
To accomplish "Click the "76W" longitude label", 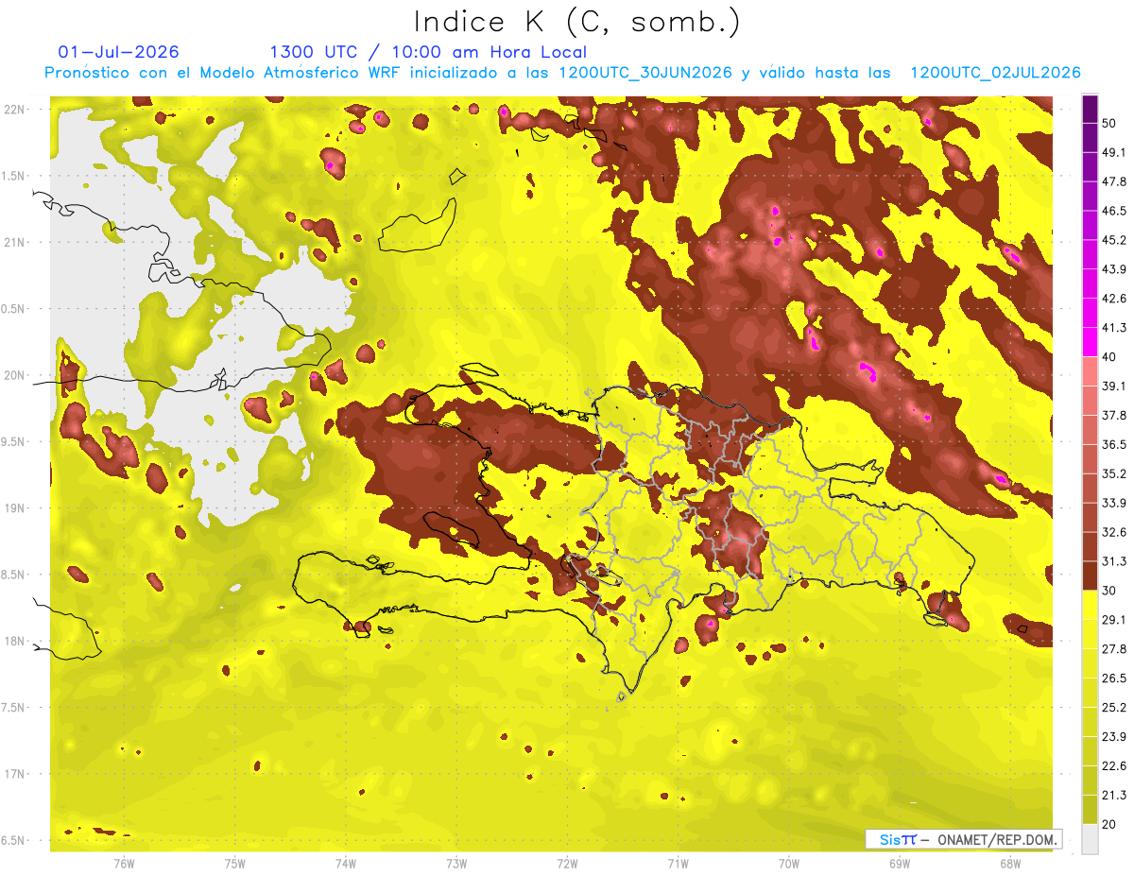I will 124,863.
